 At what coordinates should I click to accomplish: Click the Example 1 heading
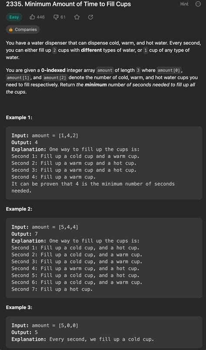click(19, 117)
